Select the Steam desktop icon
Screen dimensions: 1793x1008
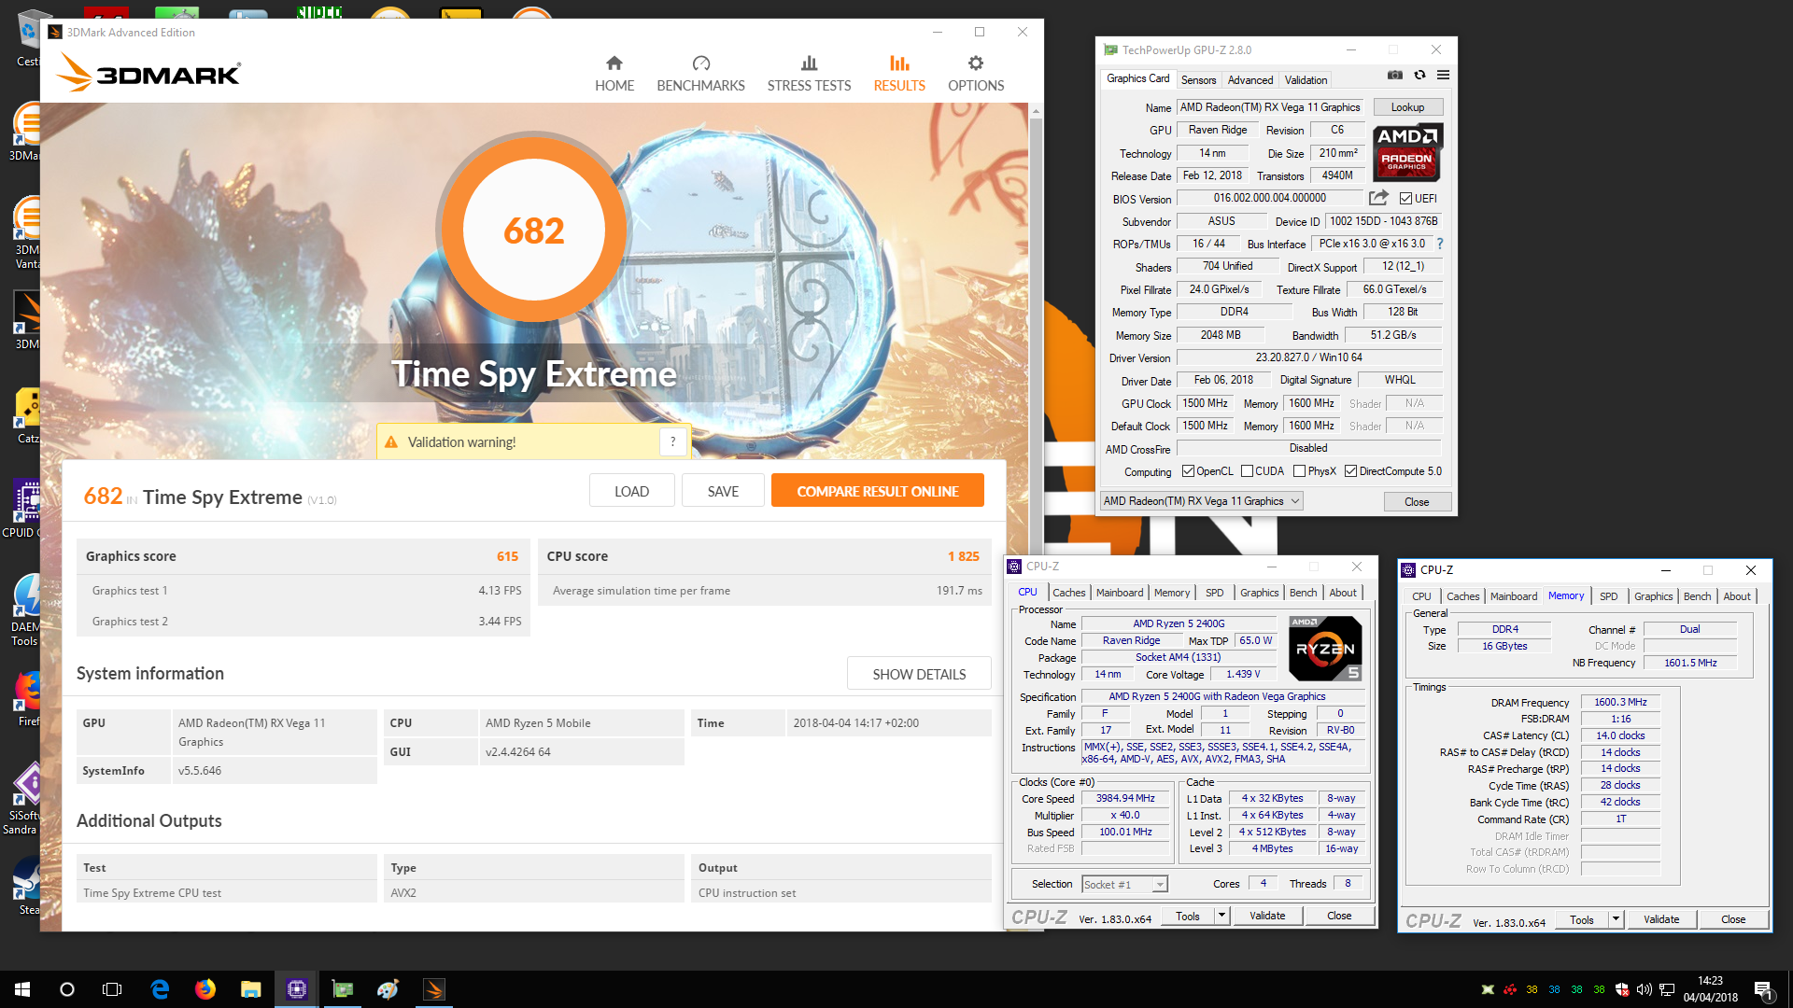(x=26, y=887)
